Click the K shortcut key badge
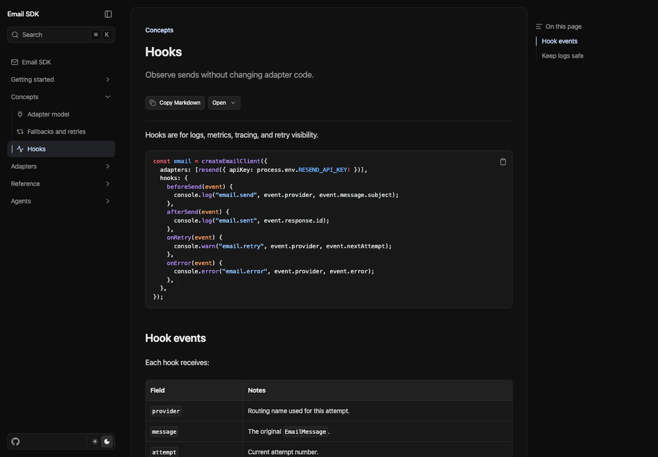The height and width of the screenshot is (457, 658). [x=107, y=35]
